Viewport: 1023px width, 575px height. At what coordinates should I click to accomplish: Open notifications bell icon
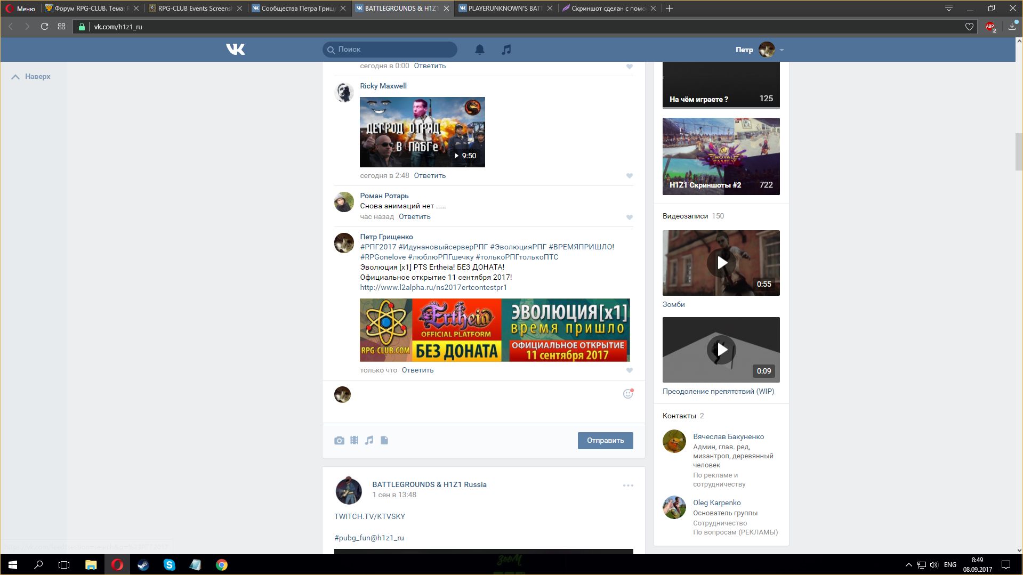point(480,50)
